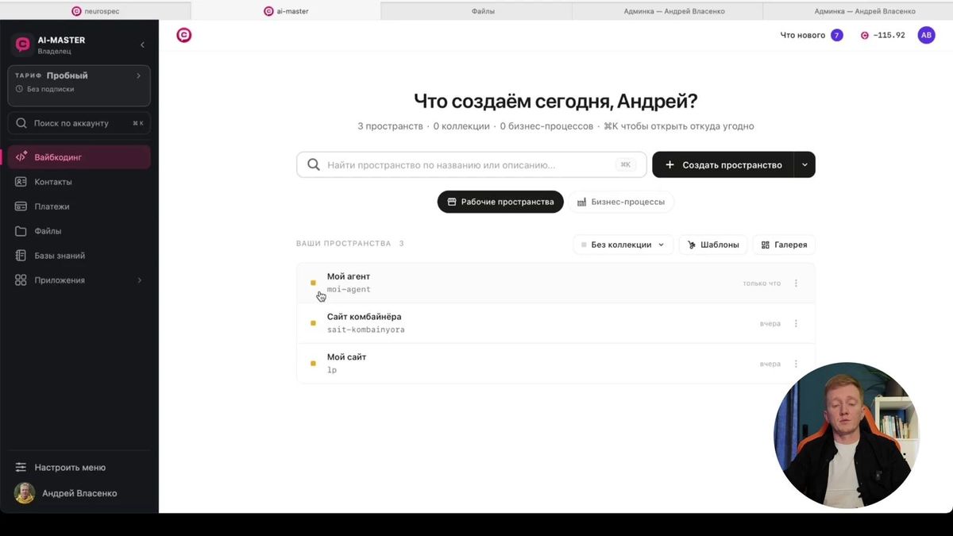
Task: Open the Андрей Власенко profile
Action: point(79,493)
